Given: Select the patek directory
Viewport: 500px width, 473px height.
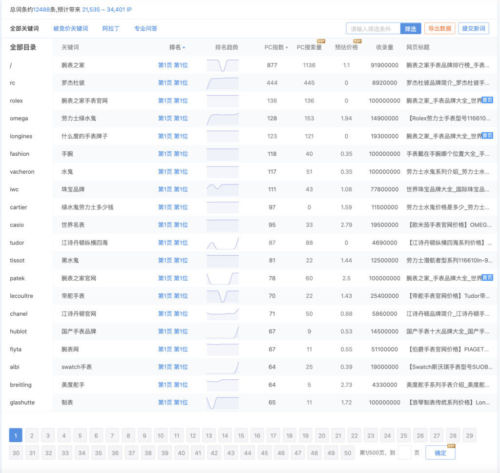Looking at the screenshot, I should [x=17, y=278].
